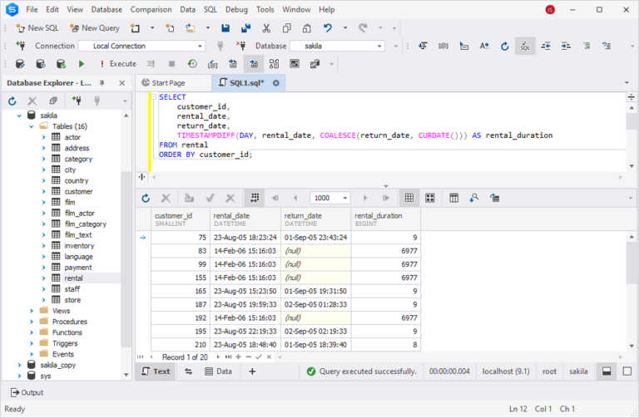Screen dimensions: 639x418
Task: Refresh the query results grid
Action: pyautogui.click(x=146, y=198)
